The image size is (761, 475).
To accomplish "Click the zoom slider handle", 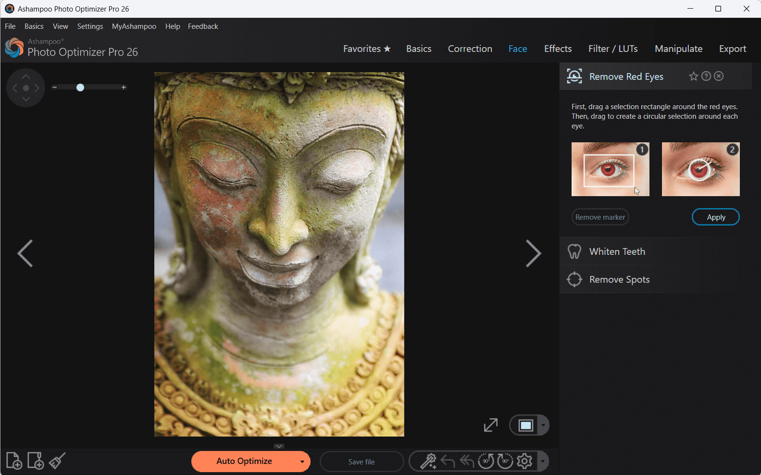I will (x=80, y=87).
